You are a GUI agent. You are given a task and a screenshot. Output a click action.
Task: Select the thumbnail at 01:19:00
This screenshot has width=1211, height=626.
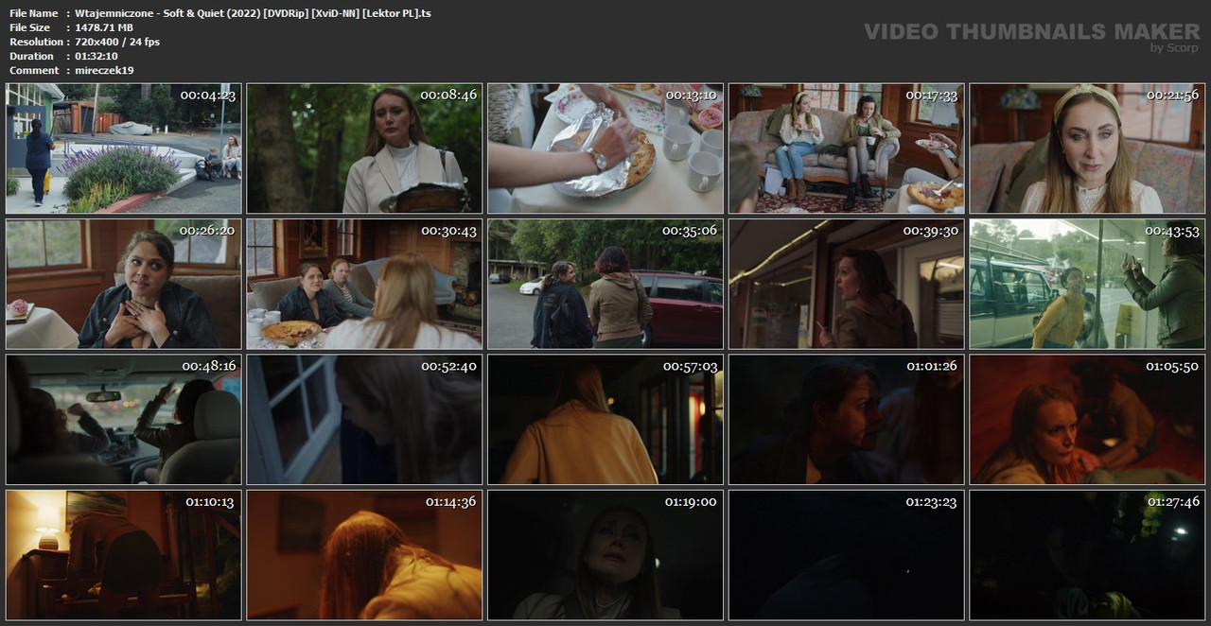pyautogui.click(x=605, y=555)
